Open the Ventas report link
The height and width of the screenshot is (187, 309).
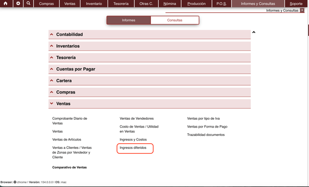point(57,131)
